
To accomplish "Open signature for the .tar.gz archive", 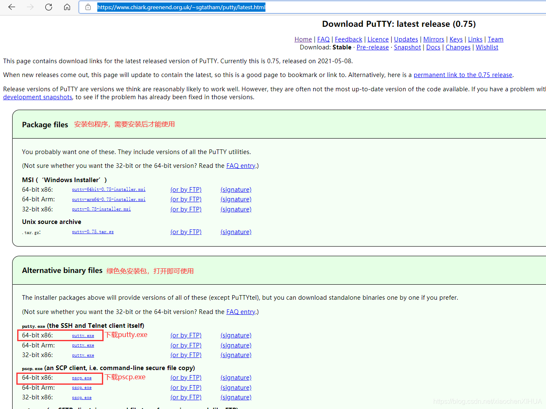I will tap(236, 232).
